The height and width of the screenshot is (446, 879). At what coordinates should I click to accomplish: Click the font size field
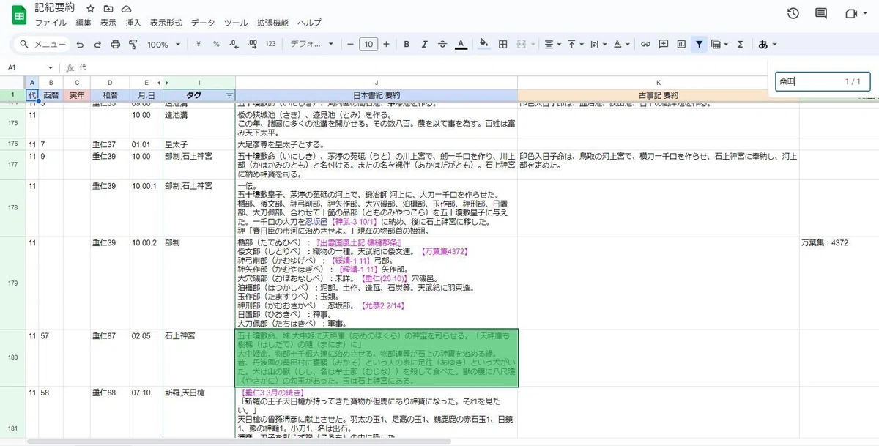368,45
